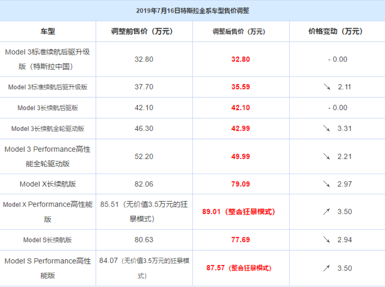Select the Model S Performance高性能版 cell

[x=48, y=268]
